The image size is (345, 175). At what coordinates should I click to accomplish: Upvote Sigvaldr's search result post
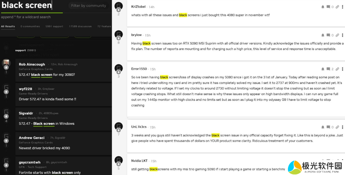pyautogui.click(x=6, y=116)
